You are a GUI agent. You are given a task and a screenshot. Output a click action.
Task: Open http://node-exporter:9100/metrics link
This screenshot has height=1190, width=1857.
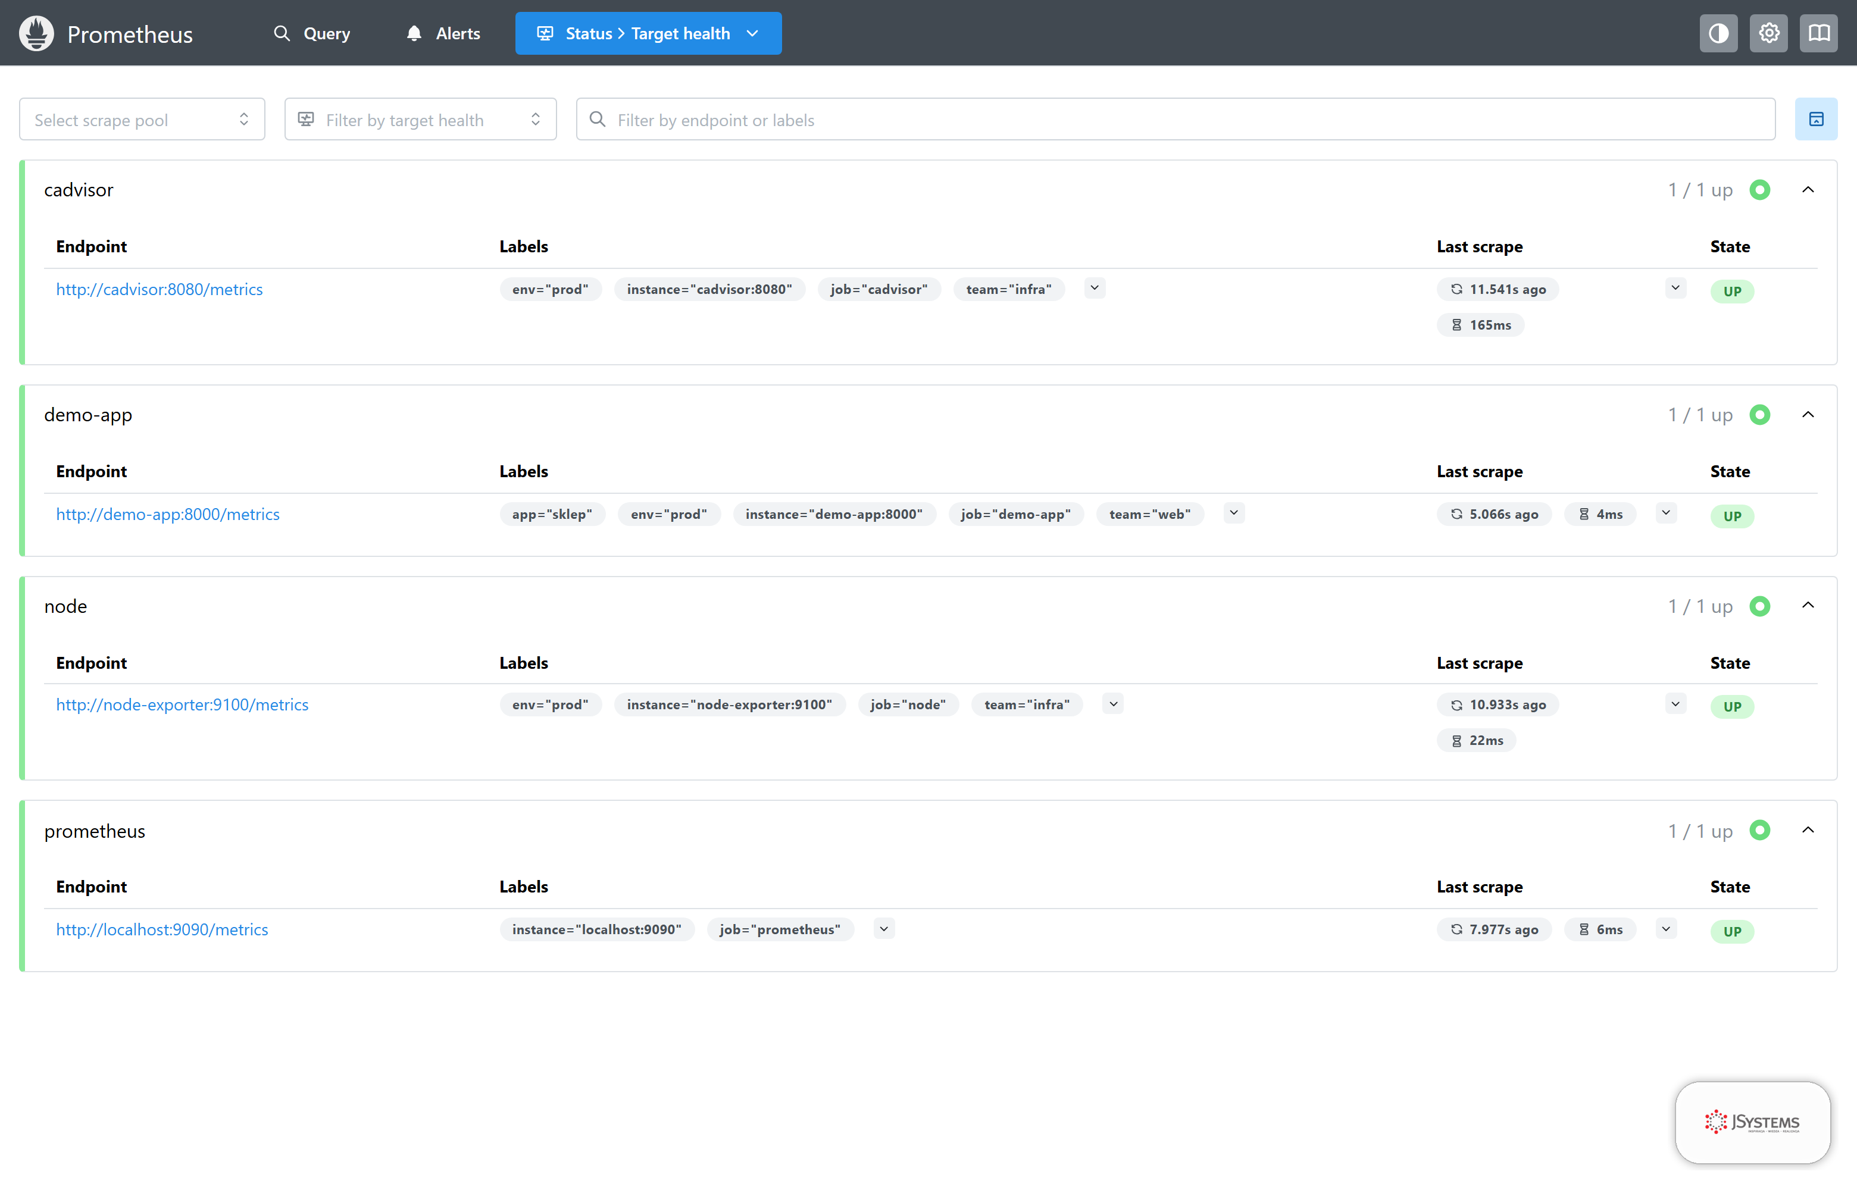182,704
